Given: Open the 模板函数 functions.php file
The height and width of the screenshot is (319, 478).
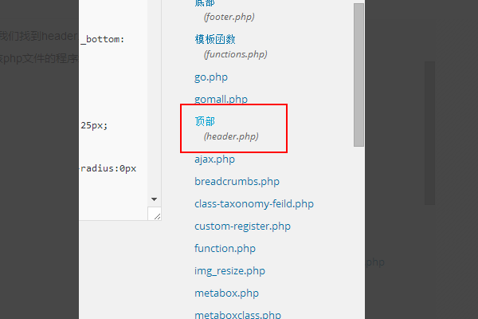Looking at the screenshot, I should pyautogui.click(x=214, y=39).
